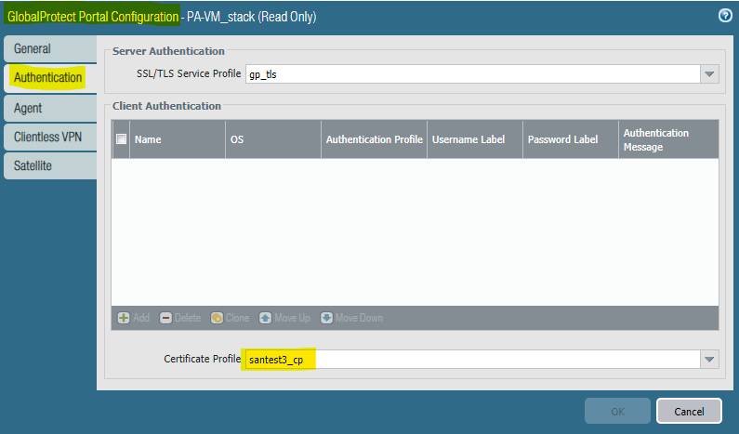
Task: Go to the Clientless VPN tab
Action: click(x=48, y=137)
